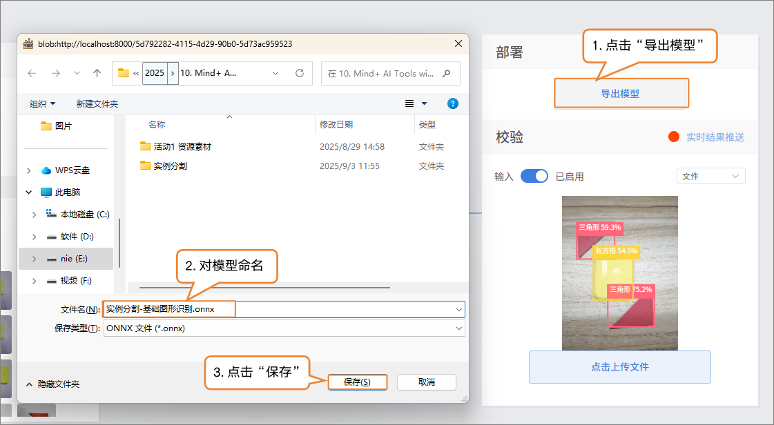Click the 导出模型 button
Viewport: 774px width, 425px height.
(x=620, y=94)
